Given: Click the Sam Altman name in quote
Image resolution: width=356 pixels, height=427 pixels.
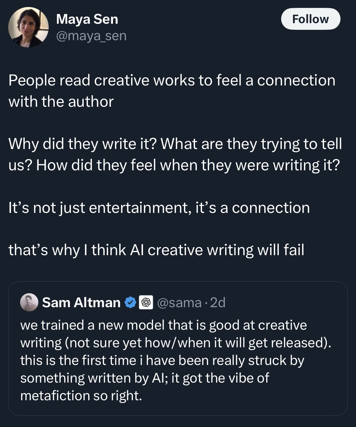Looking at the screenshot, I should (81, 303).
